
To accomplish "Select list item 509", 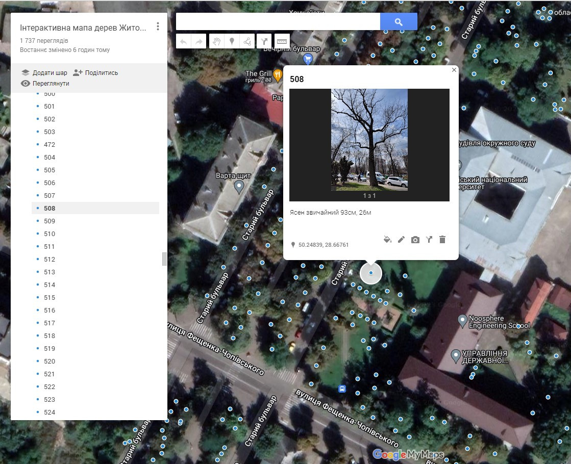I will coord(95,221).
